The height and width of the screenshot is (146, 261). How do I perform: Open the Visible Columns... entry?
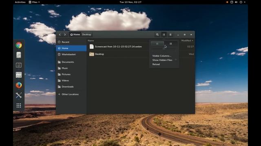pyautogui.click(x=161, y=56)
